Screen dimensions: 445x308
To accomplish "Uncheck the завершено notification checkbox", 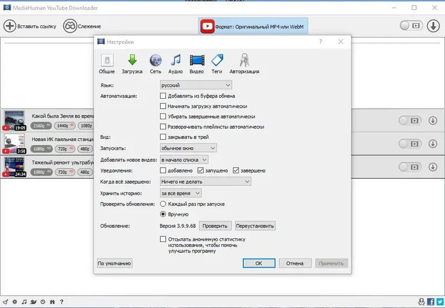I will point(236,170).
